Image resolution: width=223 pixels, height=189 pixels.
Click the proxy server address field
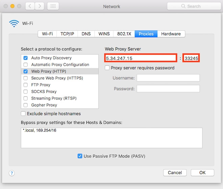click(141, 58)
